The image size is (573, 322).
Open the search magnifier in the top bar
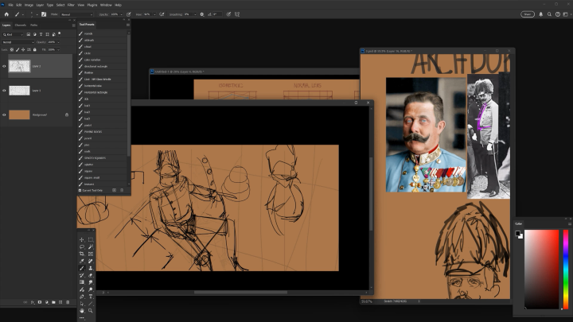[549, 14]
